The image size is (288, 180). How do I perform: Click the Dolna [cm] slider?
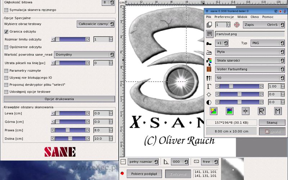click(70, 139)
